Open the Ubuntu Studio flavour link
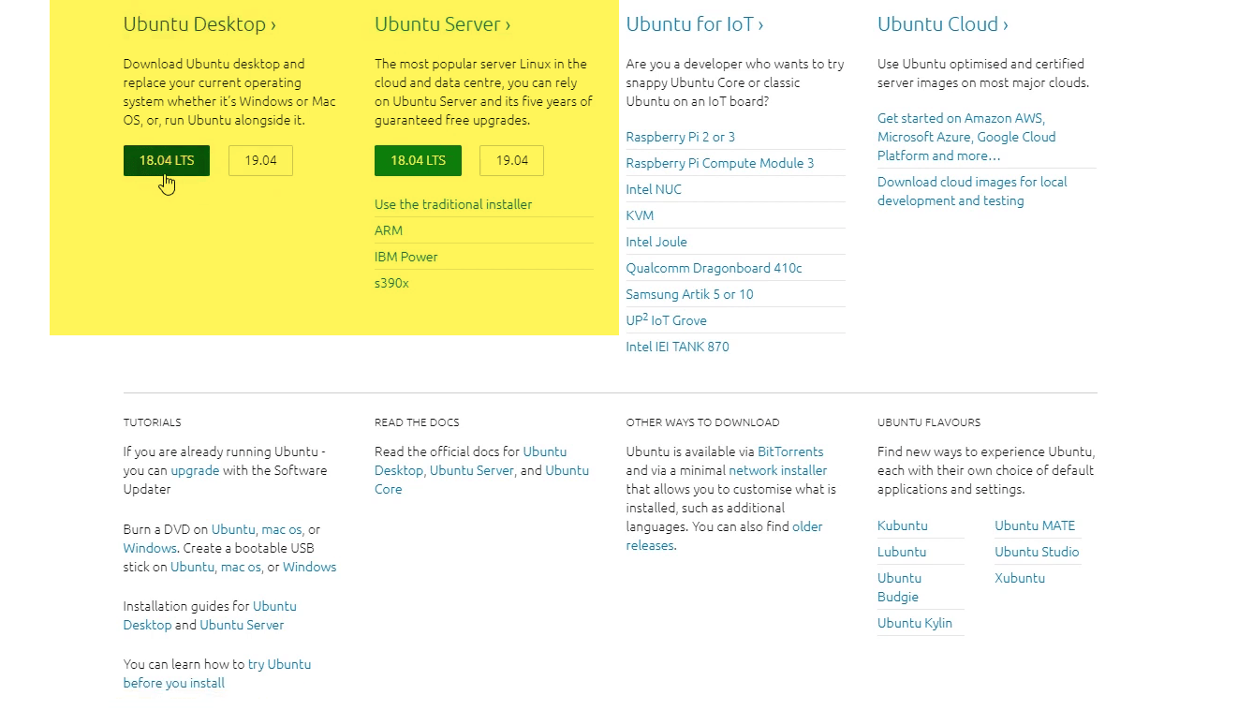This screenshot has height=710, width=1238. pyautogui.click(x=1037, y=552)
